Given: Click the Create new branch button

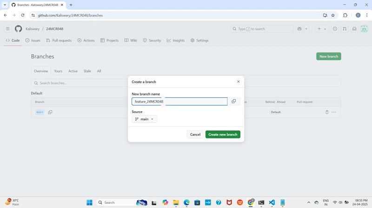Looking at the screenshot, I should click(x=223, y=134).
